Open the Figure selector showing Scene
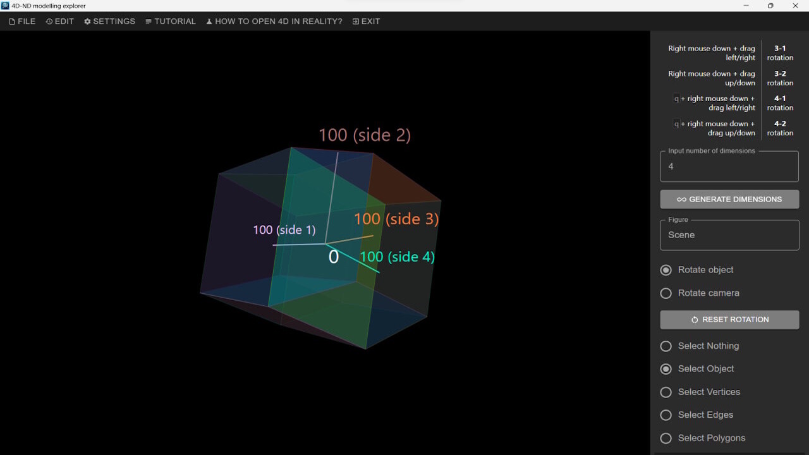 pos(729,234)
